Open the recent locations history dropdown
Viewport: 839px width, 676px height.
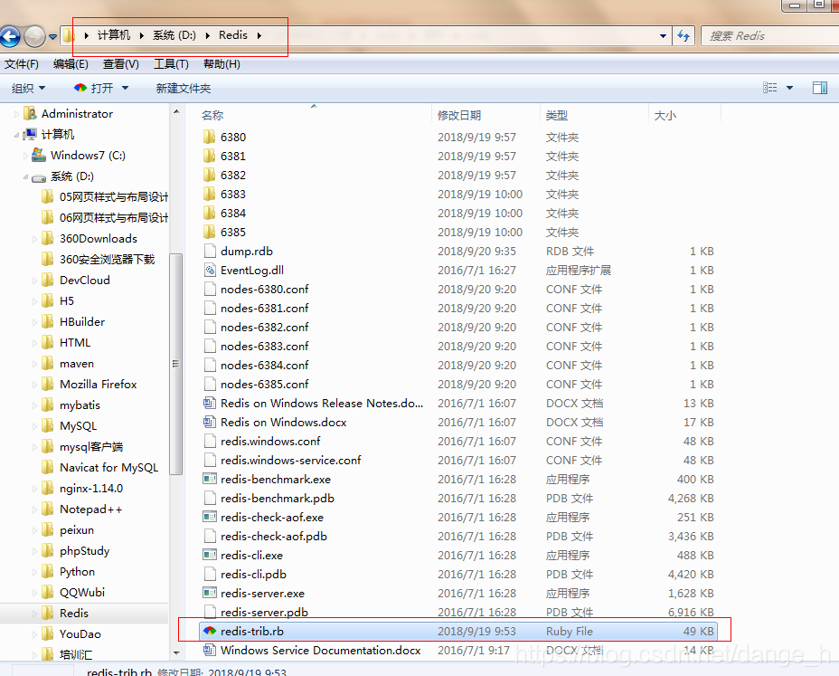pos(52,37)
